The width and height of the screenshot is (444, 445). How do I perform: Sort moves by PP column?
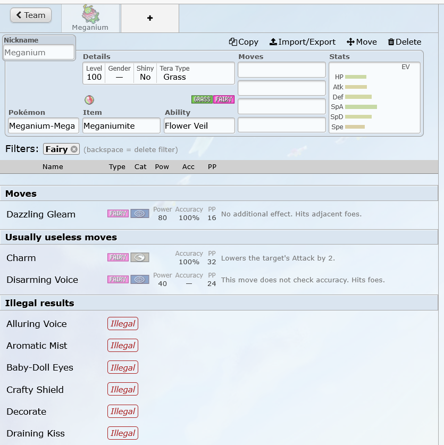(x=212, y=167)
